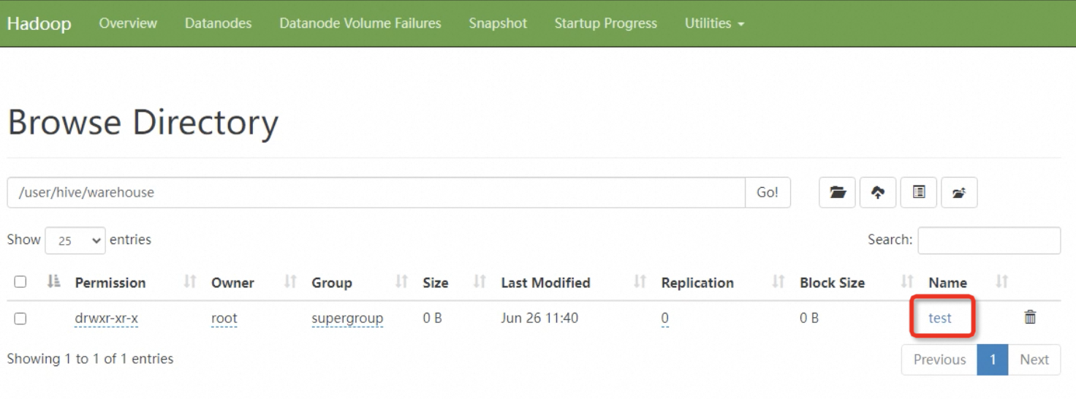Click sort arrows beside Last Modified header

click(x=640, y=283)
